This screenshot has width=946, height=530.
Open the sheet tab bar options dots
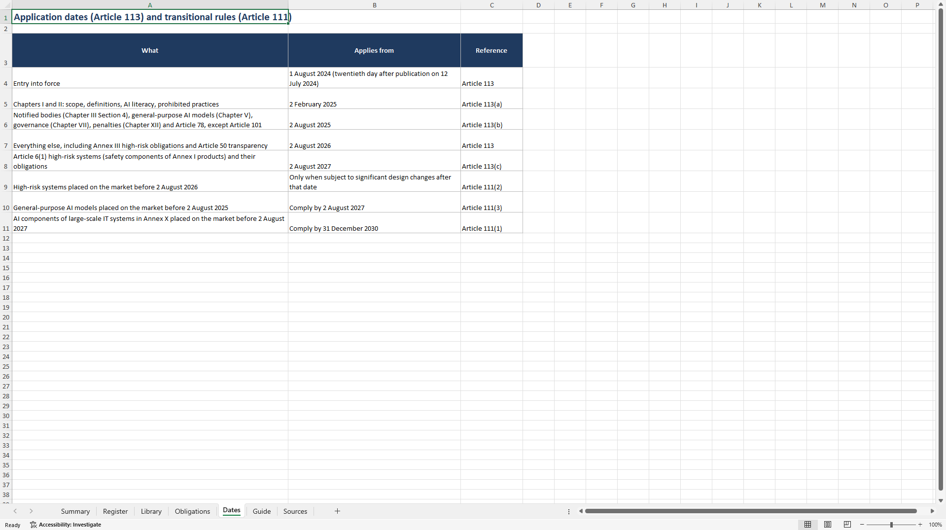(569, 511)
